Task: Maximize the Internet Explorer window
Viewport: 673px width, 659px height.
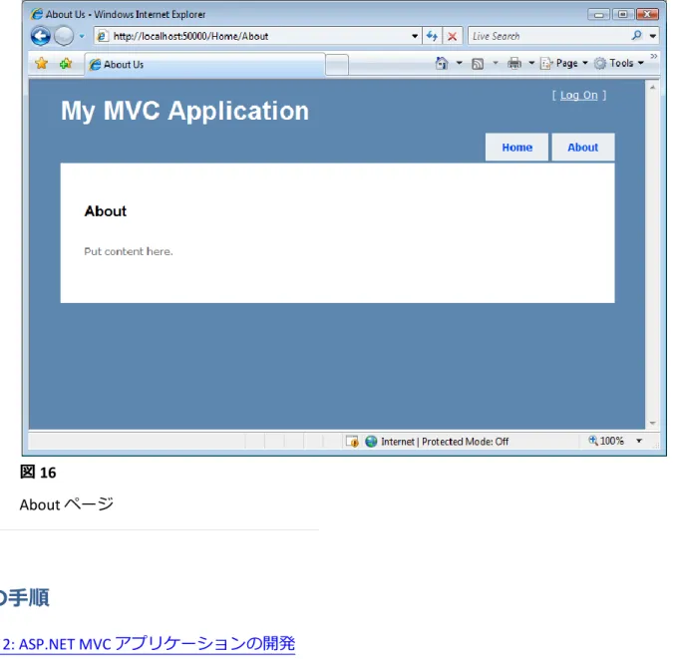Action: (x=623, y=15)
